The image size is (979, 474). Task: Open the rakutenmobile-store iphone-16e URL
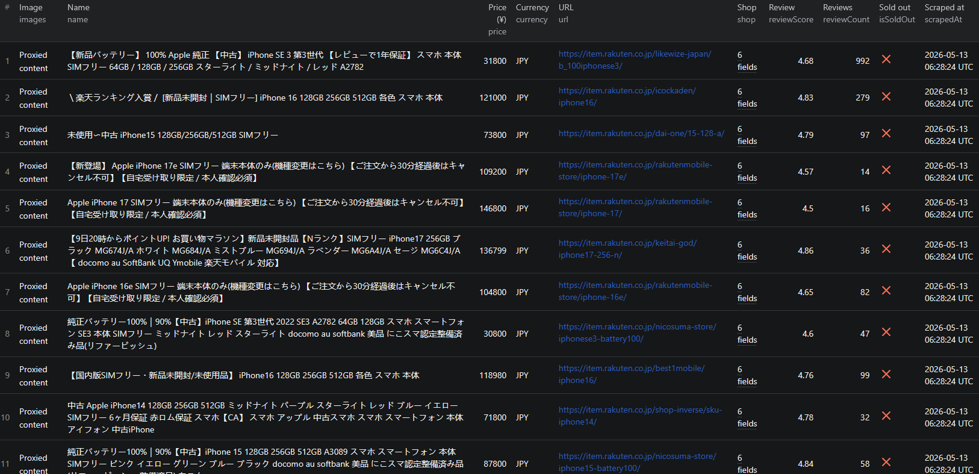coord(635,291)
